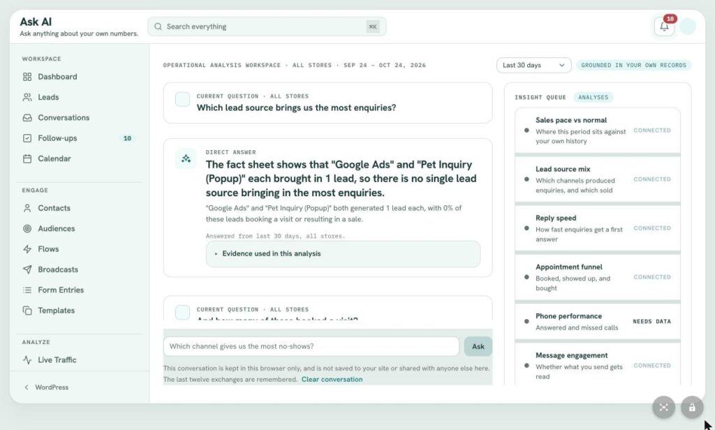Open the Sales pace vs normal card

tap(598, 131)
